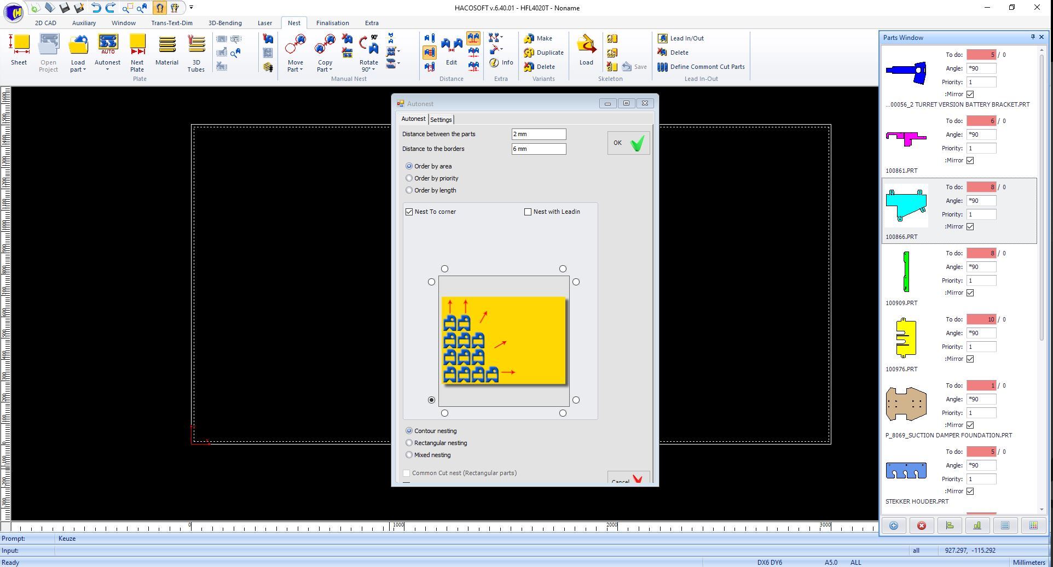Screen dimensions: 1053x567
Task: Click the Copy Part icon
Action: [325, 45]
